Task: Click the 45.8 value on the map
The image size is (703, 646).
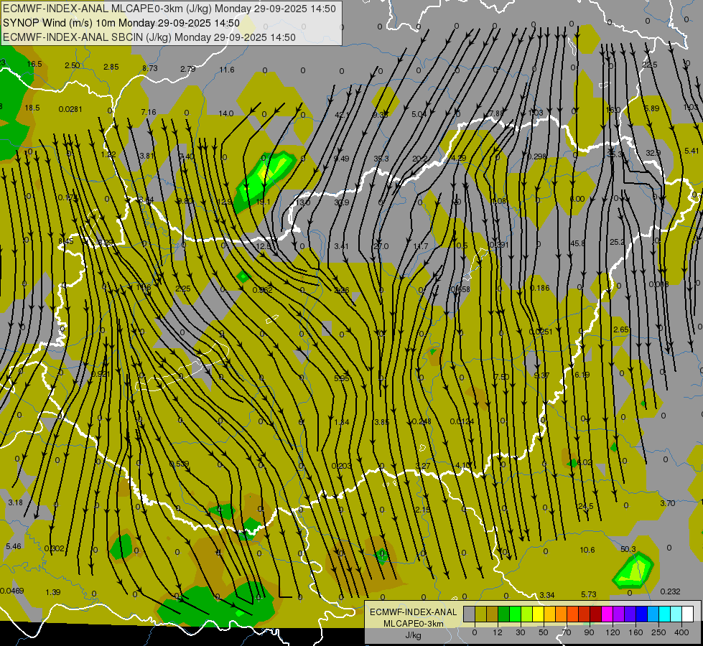Action: coord(577,243)
